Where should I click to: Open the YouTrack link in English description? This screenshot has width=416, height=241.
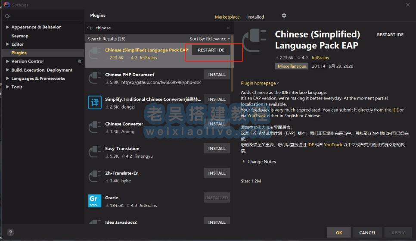click(256, 116)
